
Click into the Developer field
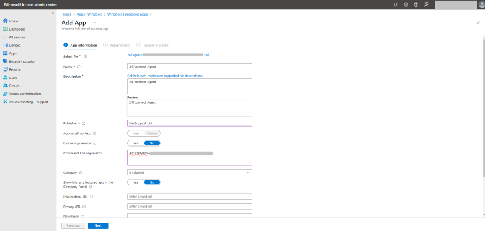[190, 215]
